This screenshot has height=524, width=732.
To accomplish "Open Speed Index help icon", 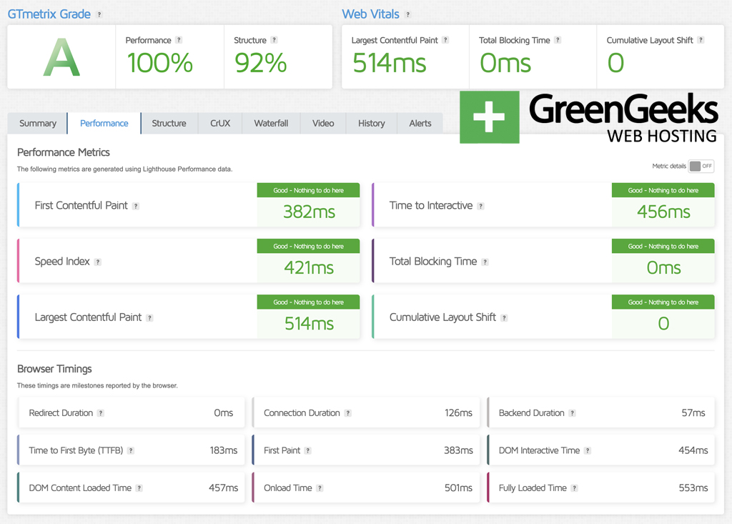I will (97, 262).
